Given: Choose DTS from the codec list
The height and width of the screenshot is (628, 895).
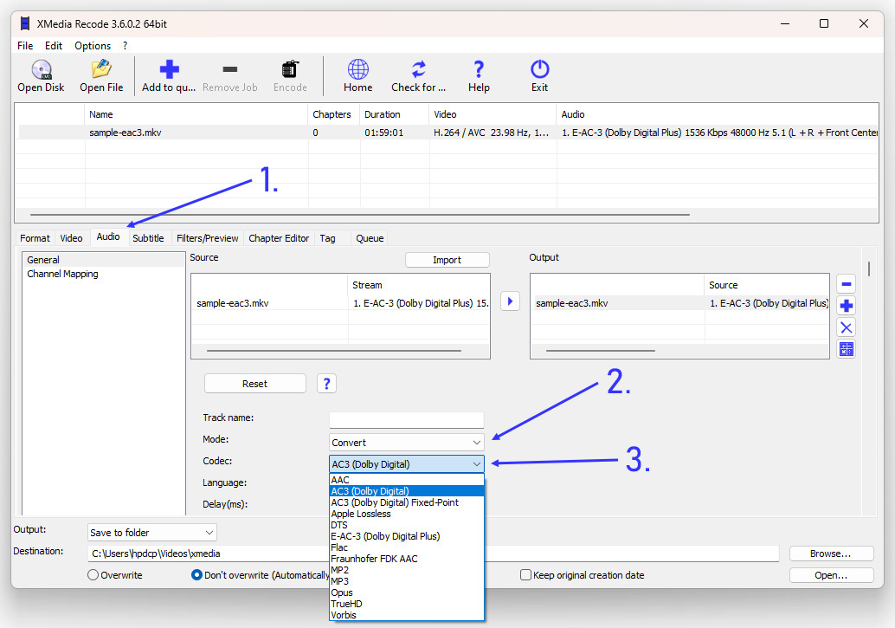Looking at the screenshot, I should click(x=407, y=525).
